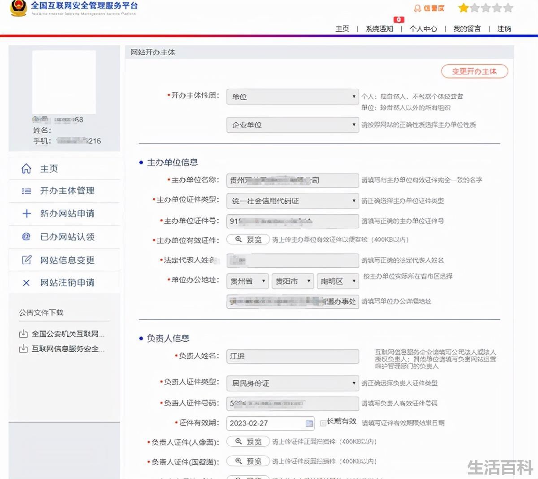Screen dimensions: 538x479
Task: Open district dropdown showing 南明区
Action: point(338,281)
